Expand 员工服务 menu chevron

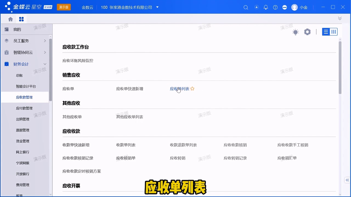[45, 41]
